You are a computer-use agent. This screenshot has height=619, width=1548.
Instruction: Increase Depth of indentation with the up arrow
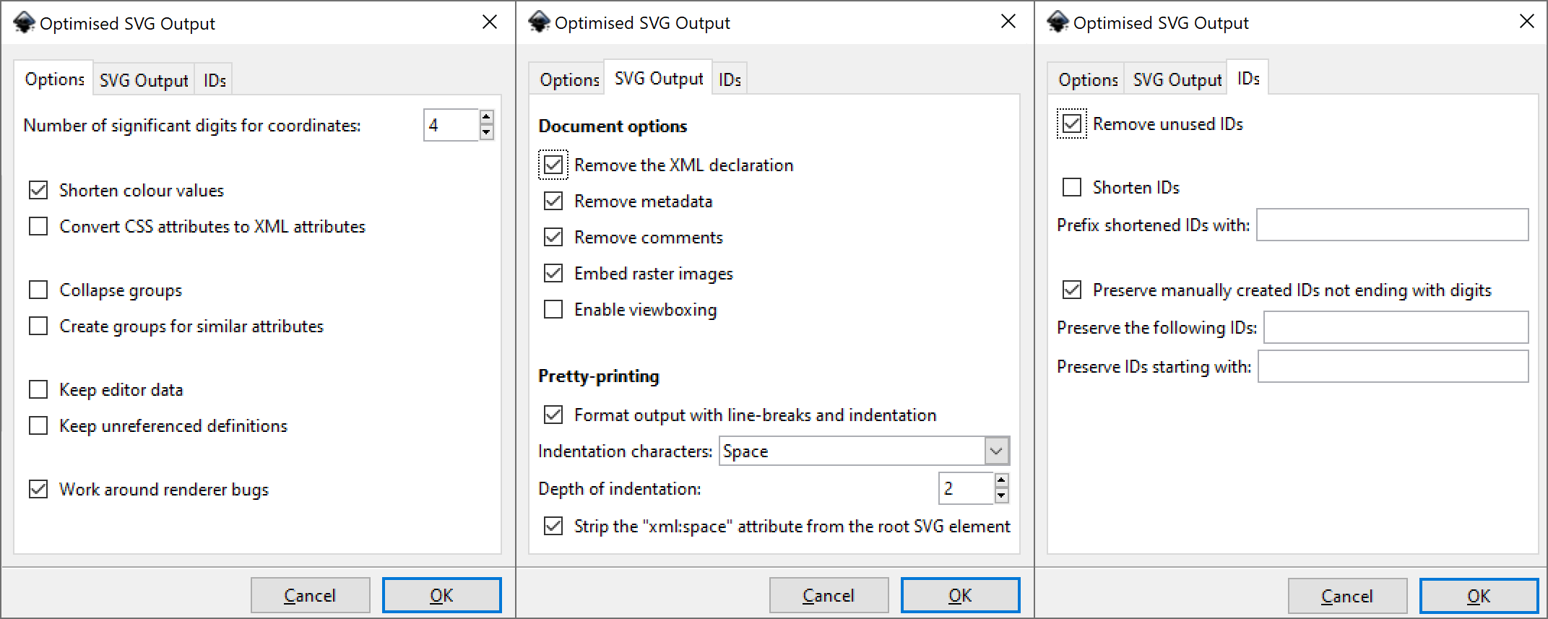(x=1001, y=480)
